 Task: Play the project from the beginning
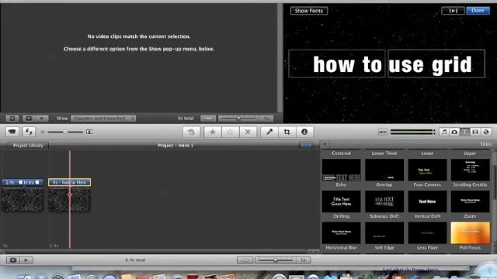point(26,260)
